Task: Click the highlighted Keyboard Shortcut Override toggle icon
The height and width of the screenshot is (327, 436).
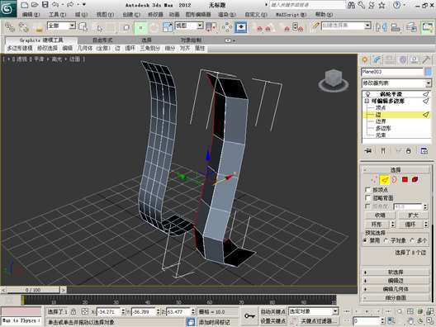Action: pos(241,27)
